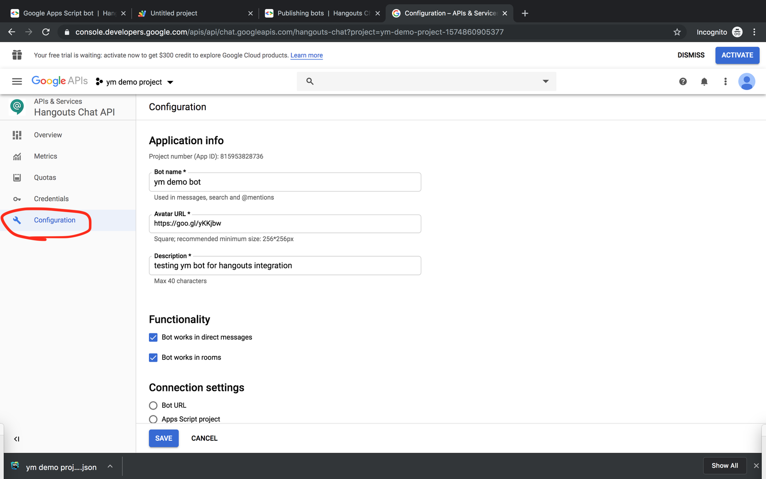The height and width of the screenshot is (479, 766).
Task: Reload the current page
Action: click(46, 32)
